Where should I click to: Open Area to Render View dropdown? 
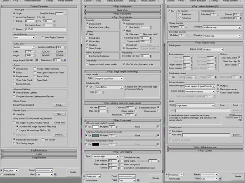24,37
